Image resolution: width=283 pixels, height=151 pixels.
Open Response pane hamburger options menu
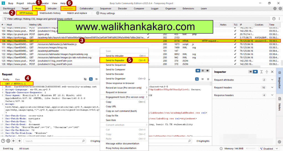pos(208,79)
